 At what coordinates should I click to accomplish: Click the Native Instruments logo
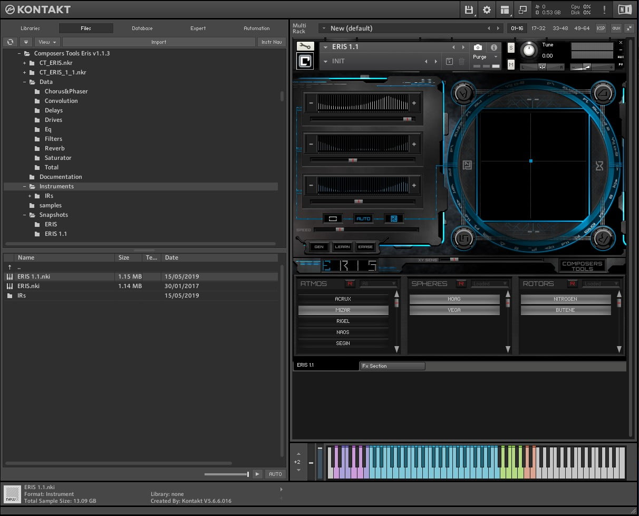(x=625, y=9)
